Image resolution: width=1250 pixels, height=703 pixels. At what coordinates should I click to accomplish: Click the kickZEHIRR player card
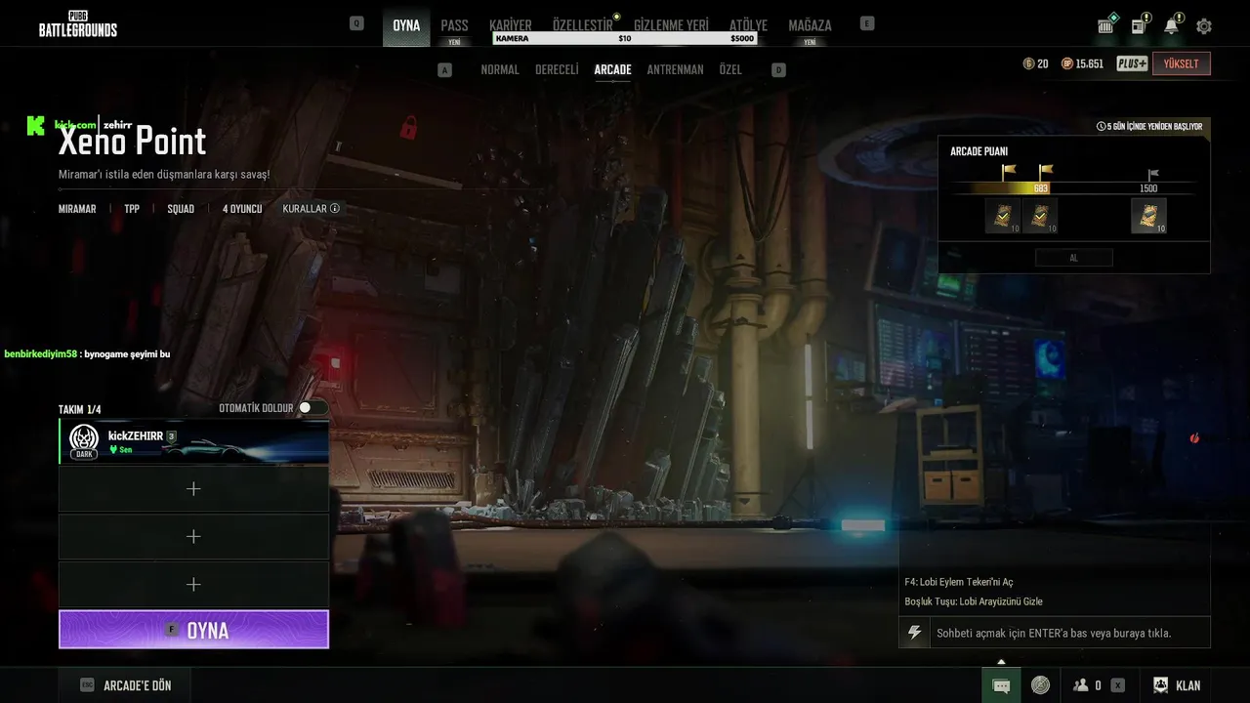(193, 441)
